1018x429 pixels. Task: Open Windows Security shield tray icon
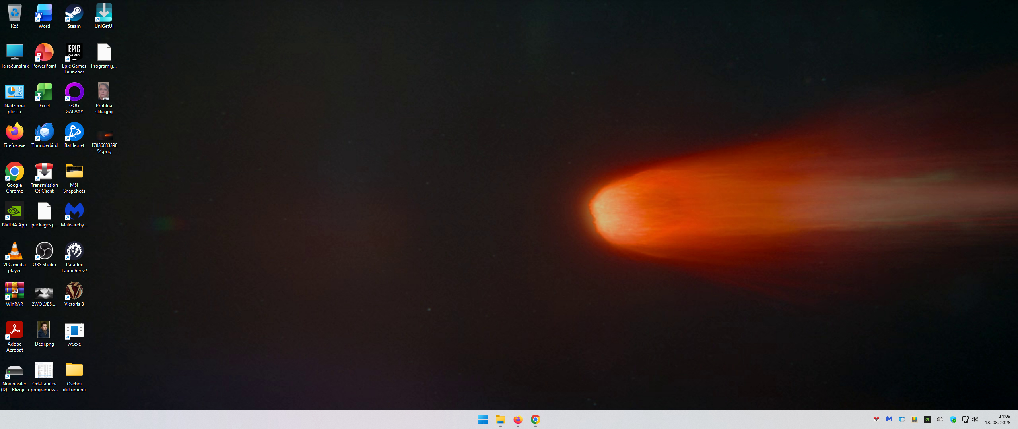953,419
